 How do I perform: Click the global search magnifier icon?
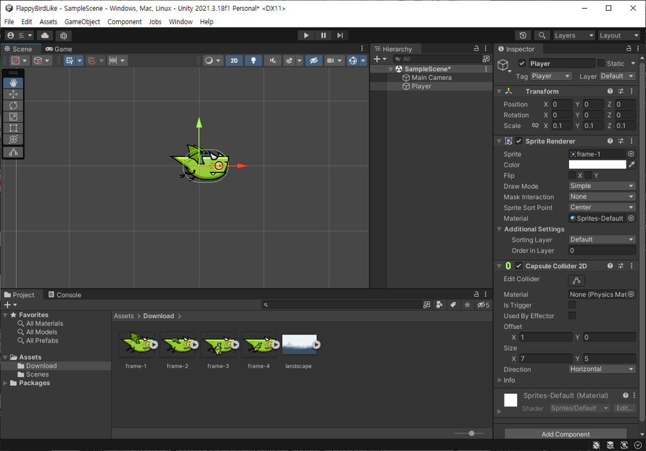(x=542, y=36)
